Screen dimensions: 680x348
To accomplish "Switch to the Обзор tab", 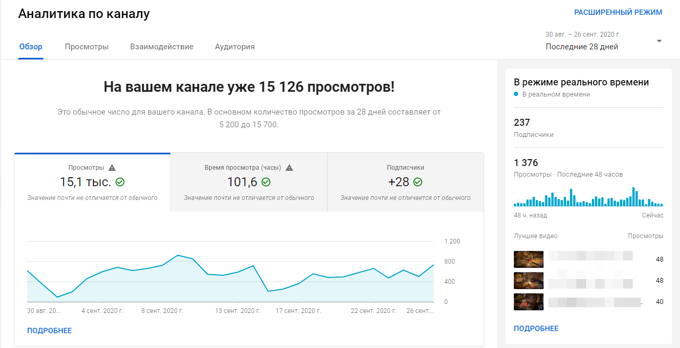I will pyautogui.click(x=31, y=47).
